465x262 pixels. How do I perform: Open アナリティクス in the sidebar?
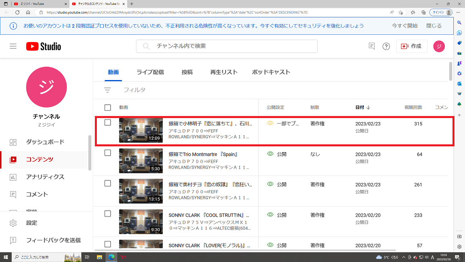(45, 177)
